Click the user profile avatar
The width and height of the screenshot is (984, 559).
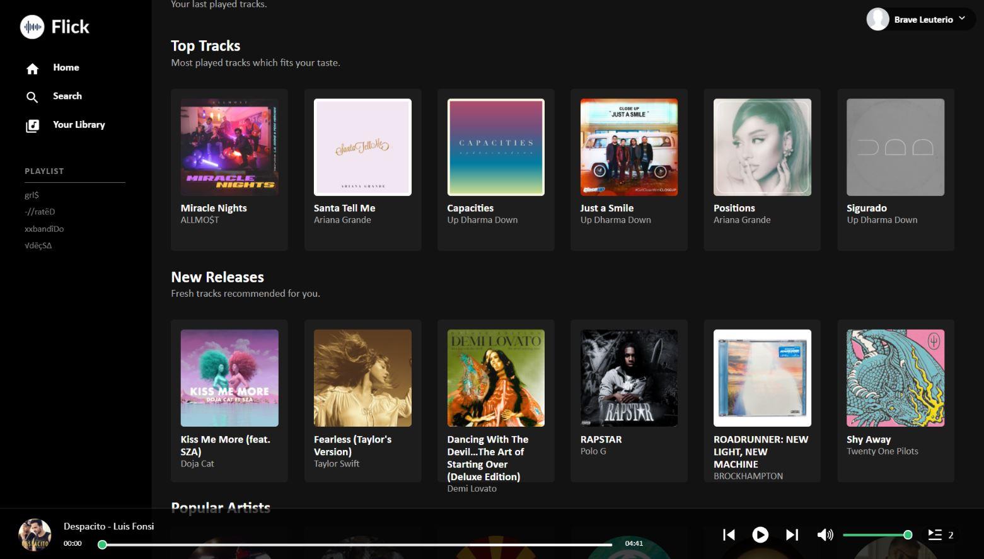[877, 20]
